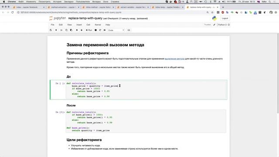
Task: Open the command palette keyboard icon
Action: 129,30
